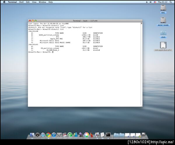The width and height of the screenshot is (175, 145).
Task: Open the Apple menu
Action: (x=4, y=2)
